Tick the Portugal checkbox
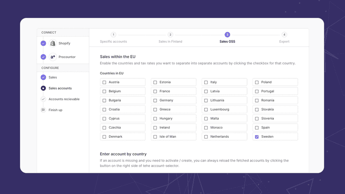Image resolution: width=345 pixels, height=194 pixels. 257,91
